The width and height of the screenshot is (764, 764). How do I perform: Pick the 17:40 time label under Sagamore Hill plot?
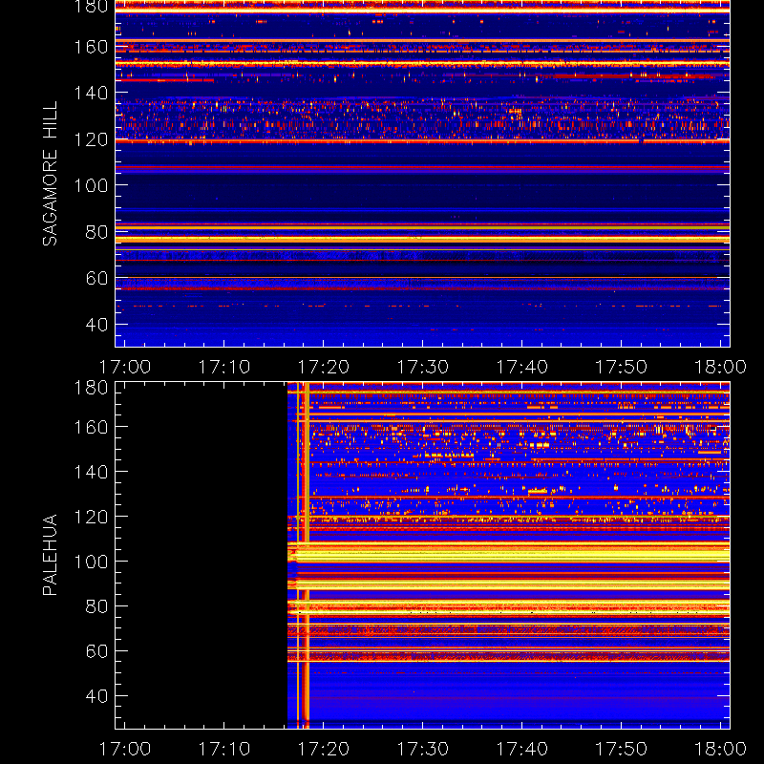[x=522, y=367]
